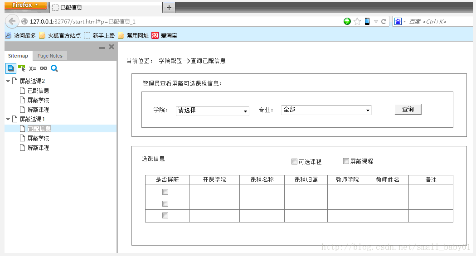Open search engine selector dropdown arrow
Image resolution: width=476 pixels, height=256 pixels.
(x=405, y=22)
